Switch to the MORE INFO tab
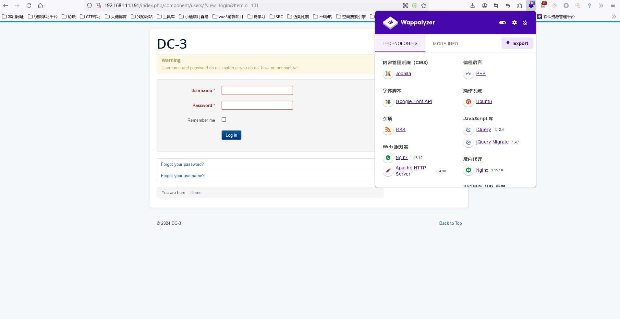The height and width of the screenshot is (319, 620). coord(445,44)
